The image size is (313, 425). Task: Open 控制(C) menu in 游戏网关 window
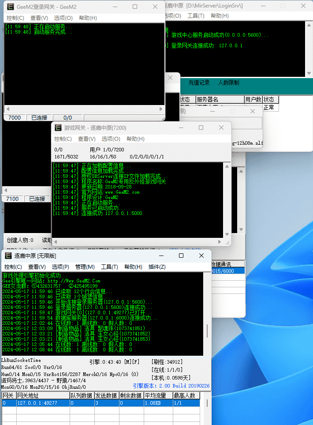pyautogui.click(x=63, y=139)
